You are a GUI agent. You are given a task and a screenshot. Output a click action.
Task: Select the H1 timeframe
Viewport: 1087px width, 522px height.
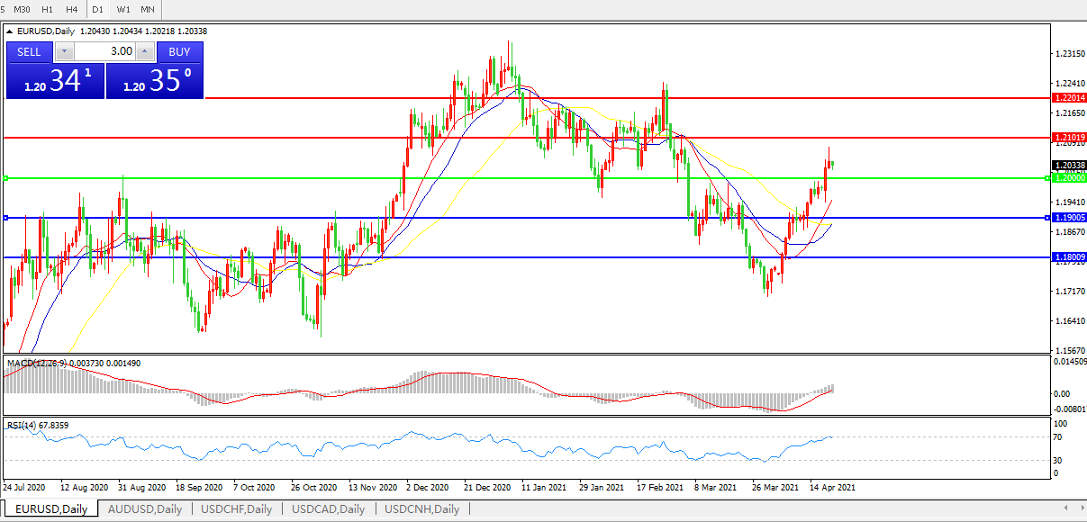click(x=48, y=8)
